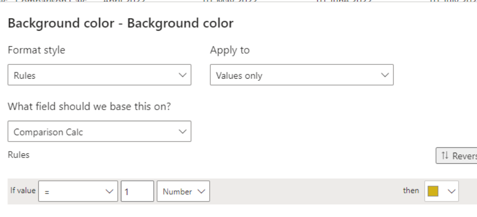Click the yellow color swatch after then
Image resolution: width=477 pixels, height=217 pixels.
pos(433,191)
